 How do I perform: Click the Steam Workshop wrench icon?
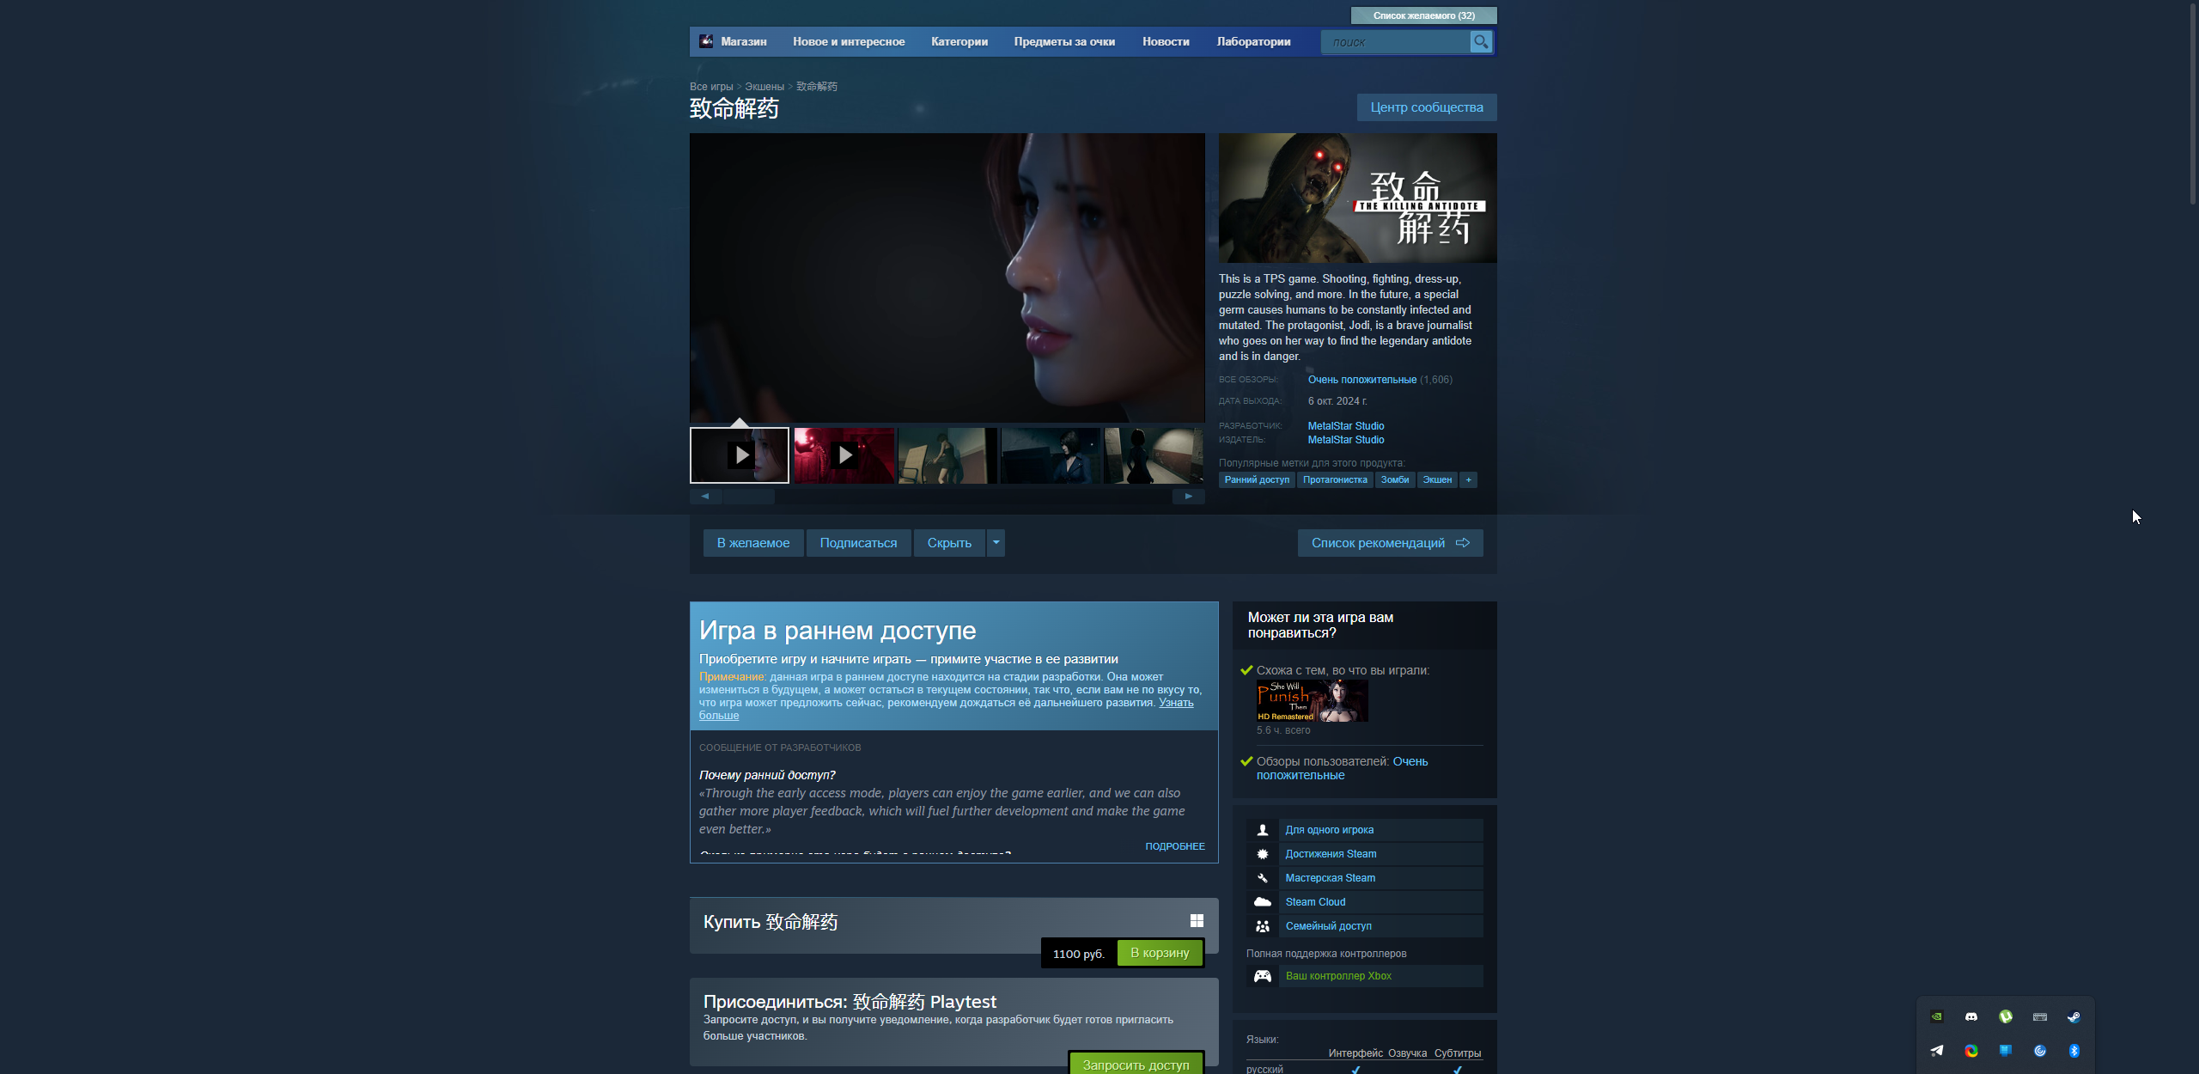(1263, 878)
